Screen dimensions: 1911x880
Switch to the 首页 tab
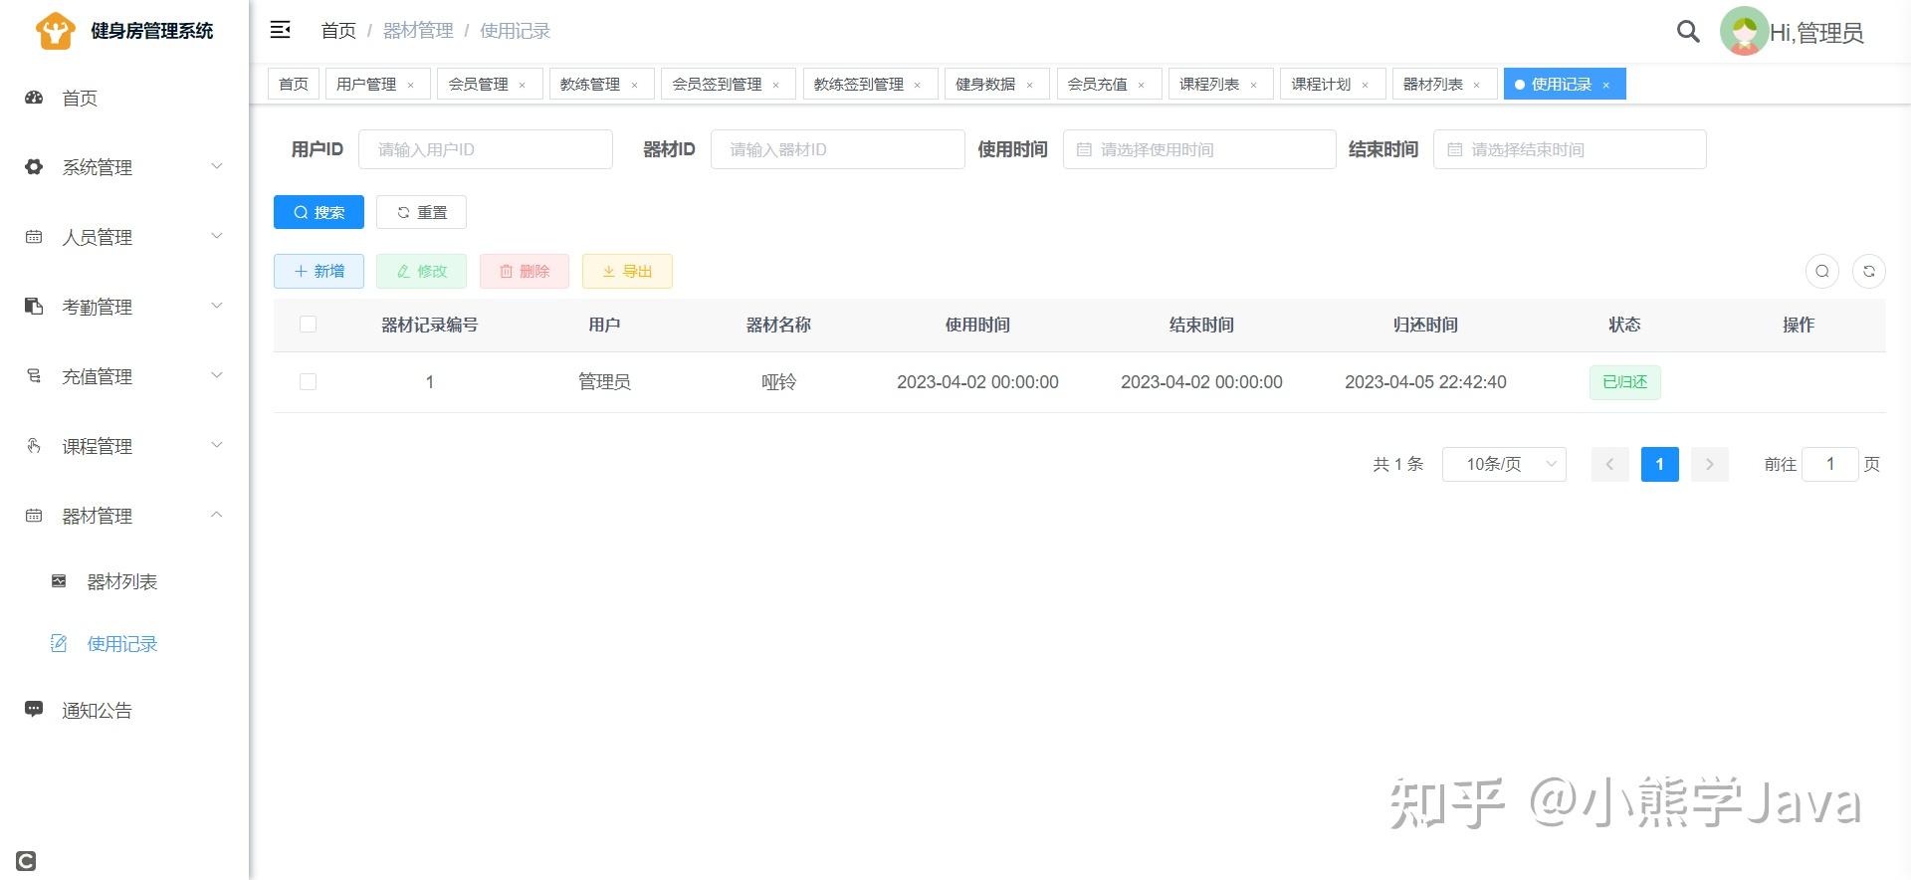click(x=294, y=85)
